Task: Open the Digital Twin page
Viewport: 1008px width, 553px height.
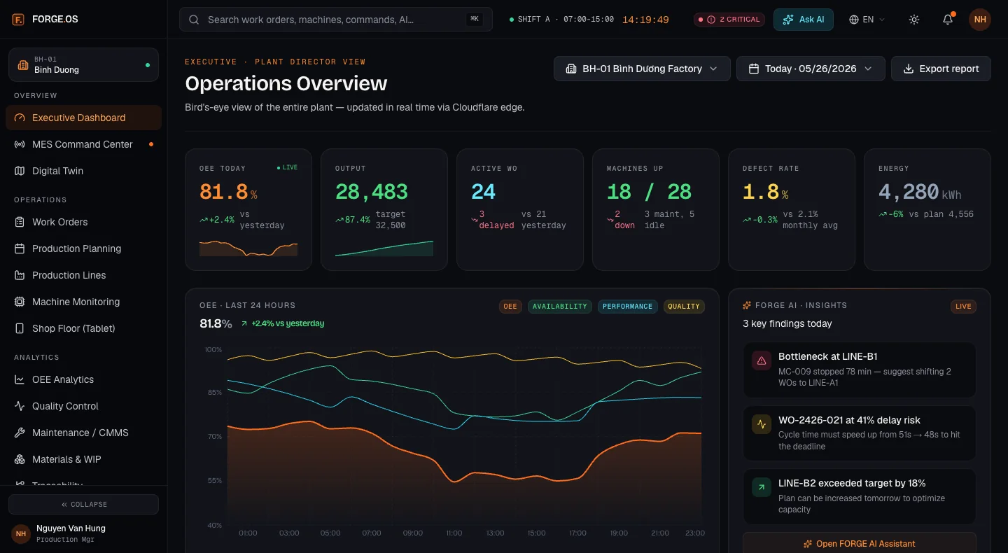Action: click(83, 171)
